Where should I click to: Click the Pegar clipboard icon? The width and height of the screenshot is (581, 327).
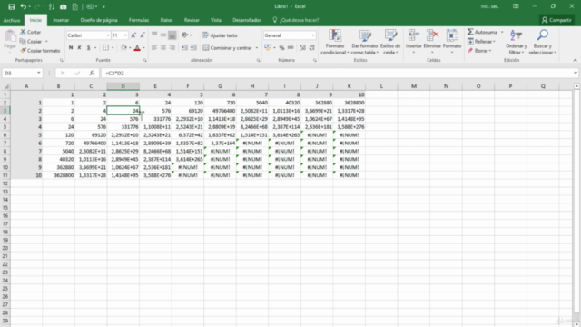click(10, 36)
